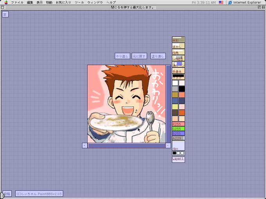Pick the dark navy color swatch
The height and width of the screenshot is (199, 266).
click(182, 101)
